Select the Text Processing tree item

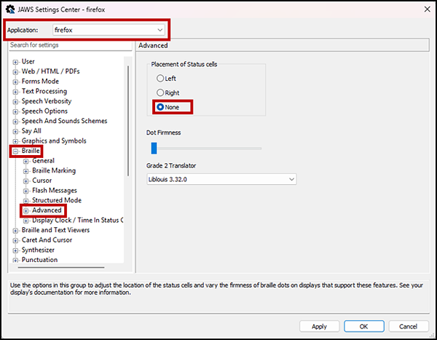click(x=44, y=91)
